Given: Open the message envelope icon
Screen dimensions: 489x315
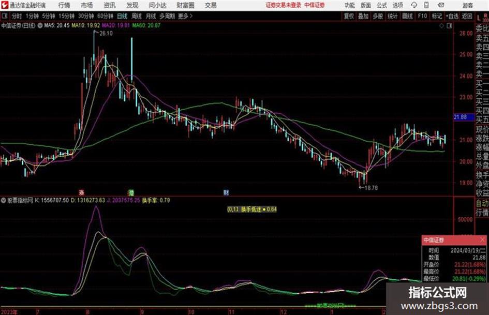Looking at the screenshot, I should [x=441, y=5].
